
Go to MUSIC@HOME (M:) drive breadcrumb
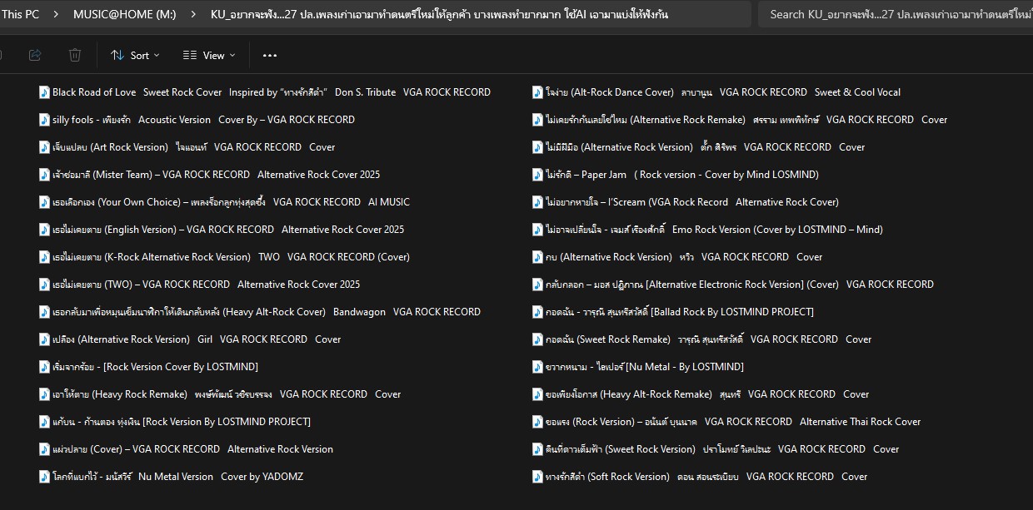pos(124,14)
